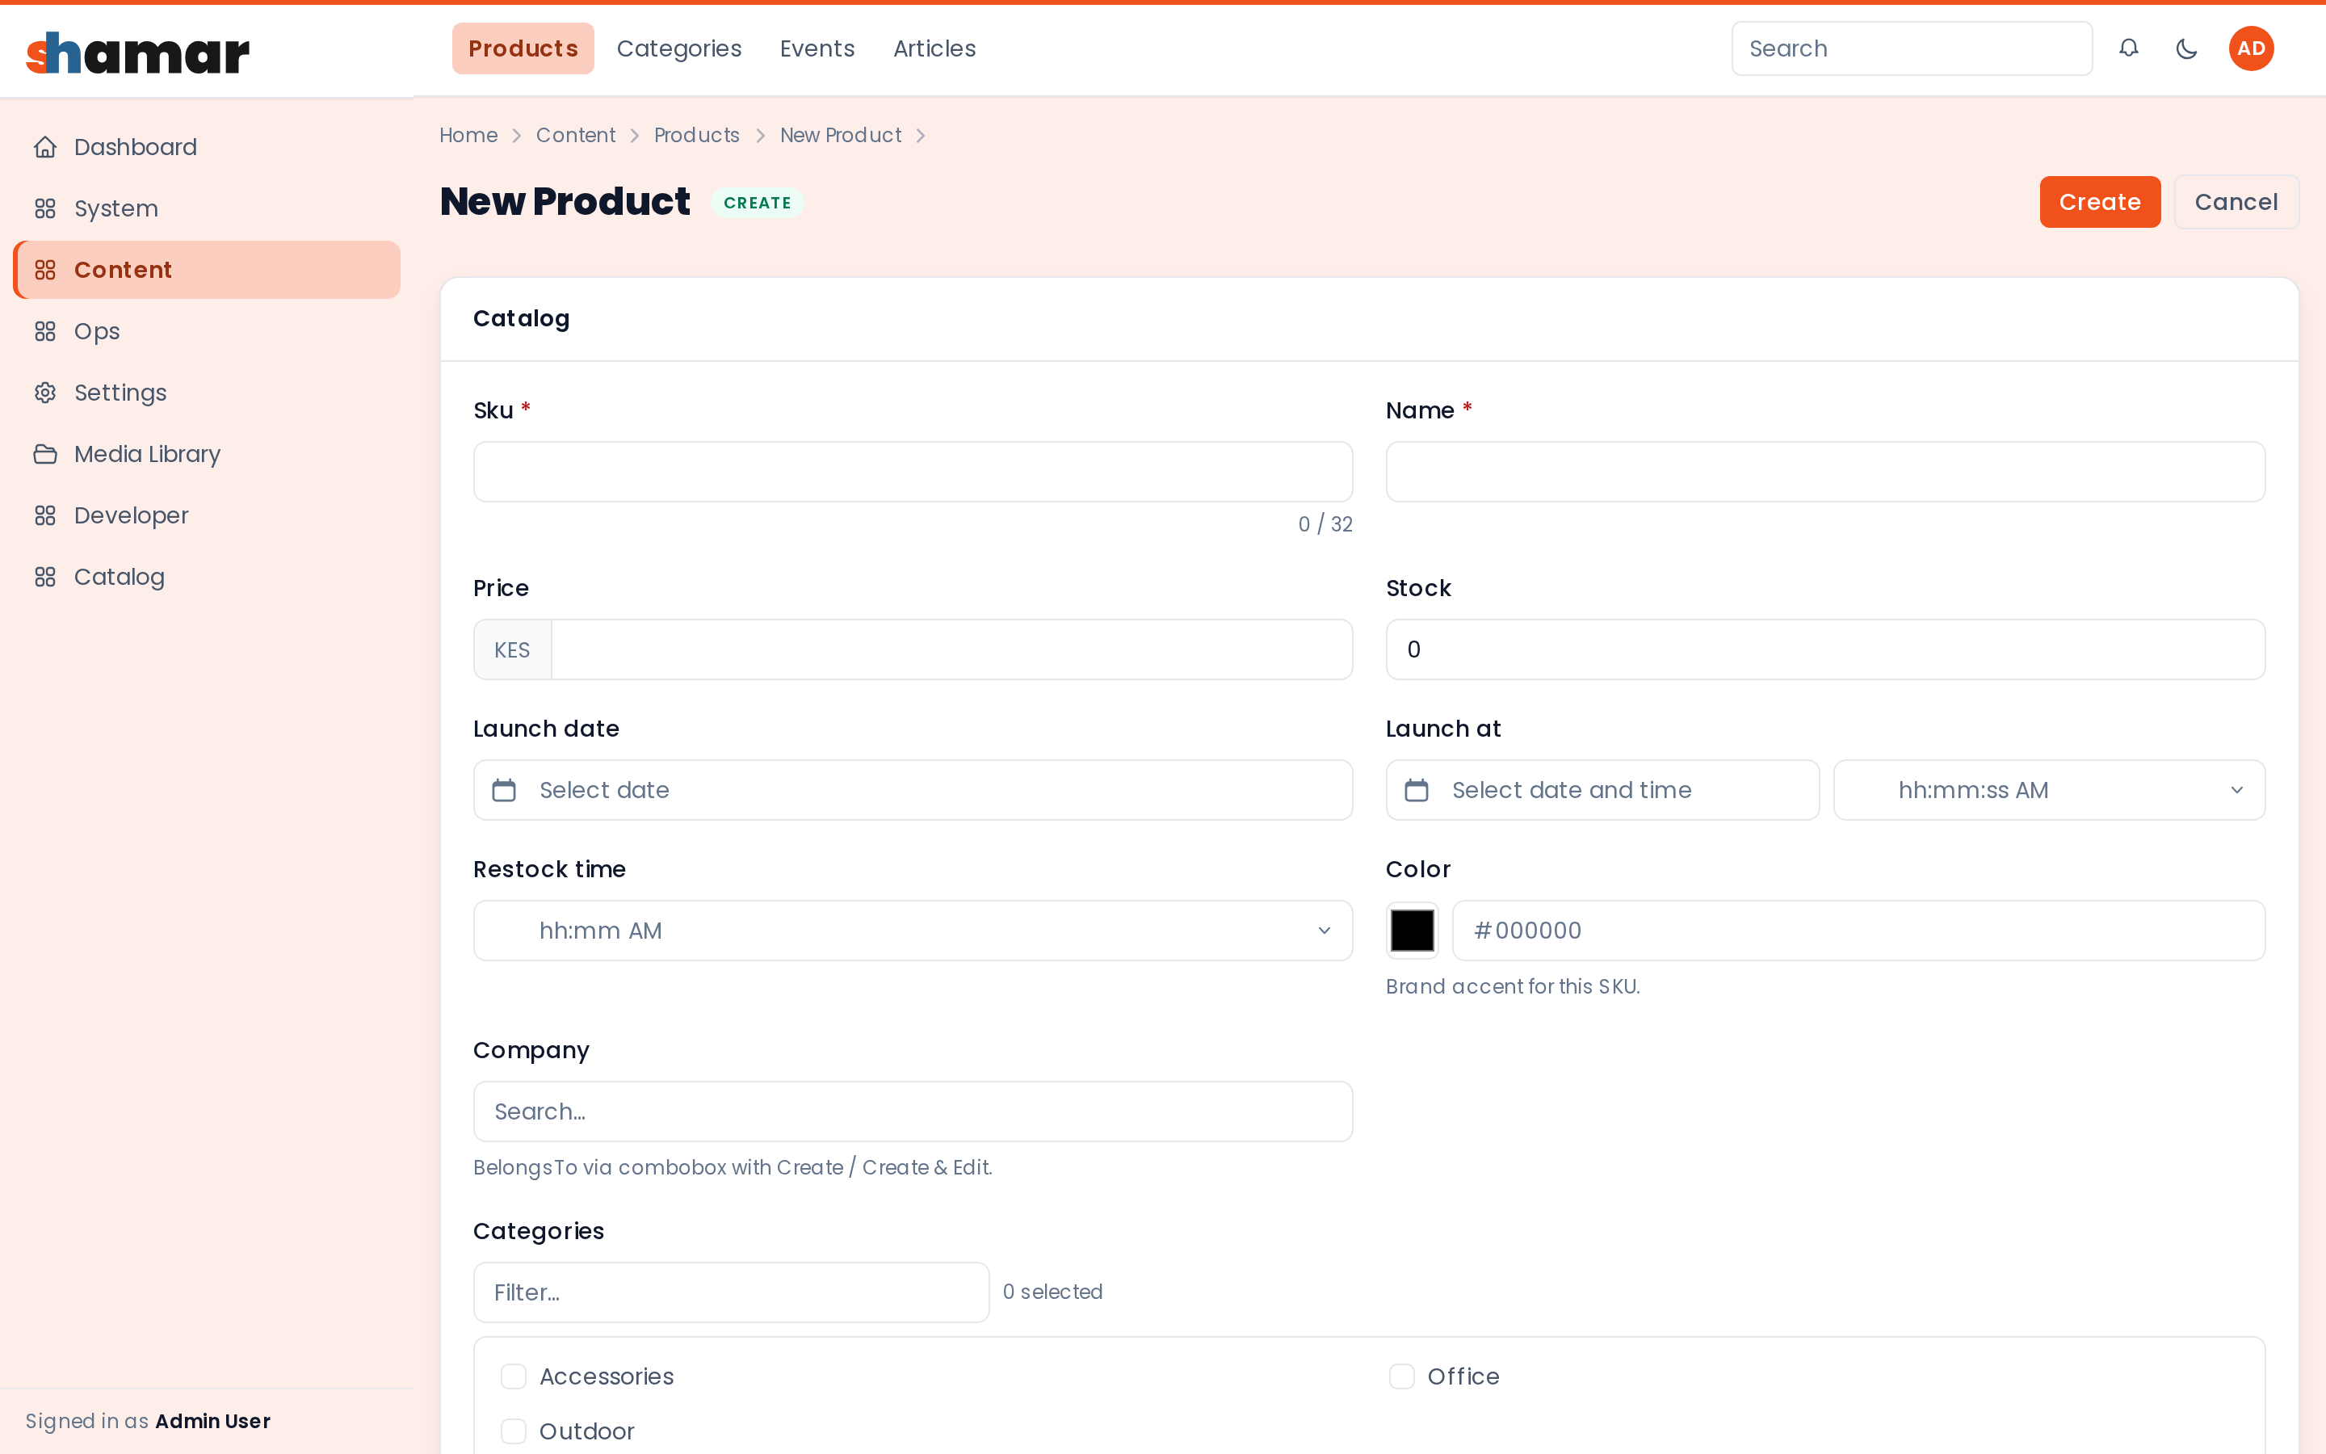The width and height of the screenshot is (2326, 1454).
Task: Focus the Sku input field
Action: (x=912, y=473)
